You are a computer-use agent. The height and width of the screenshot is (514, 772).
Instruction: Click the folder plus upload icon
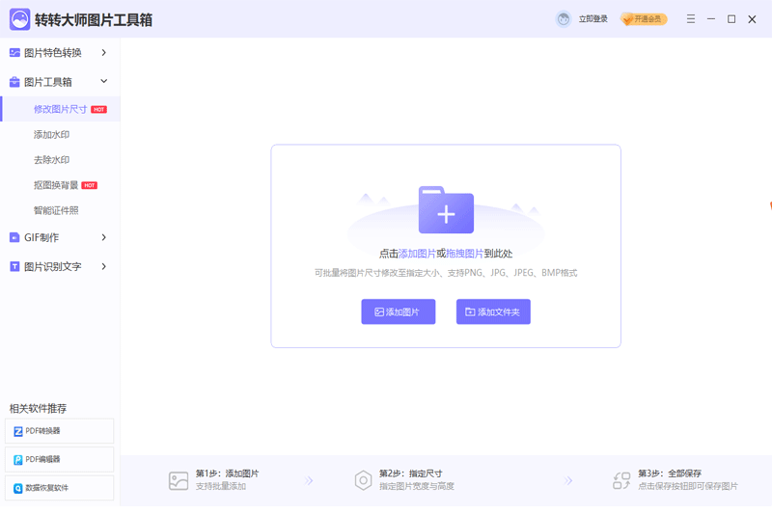446,210
